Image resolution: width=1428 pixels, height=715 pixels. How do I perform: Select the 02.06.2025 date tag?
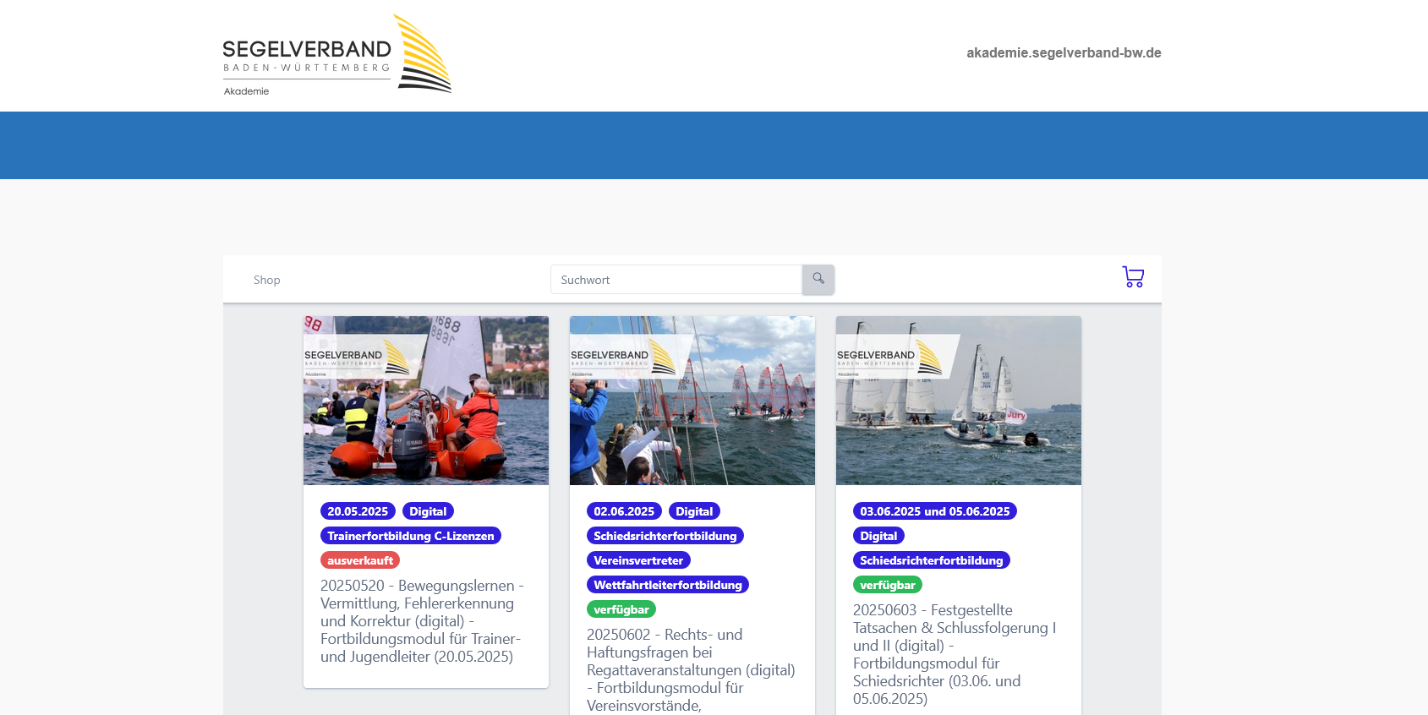pyautogui.click(x=624, y=511)
